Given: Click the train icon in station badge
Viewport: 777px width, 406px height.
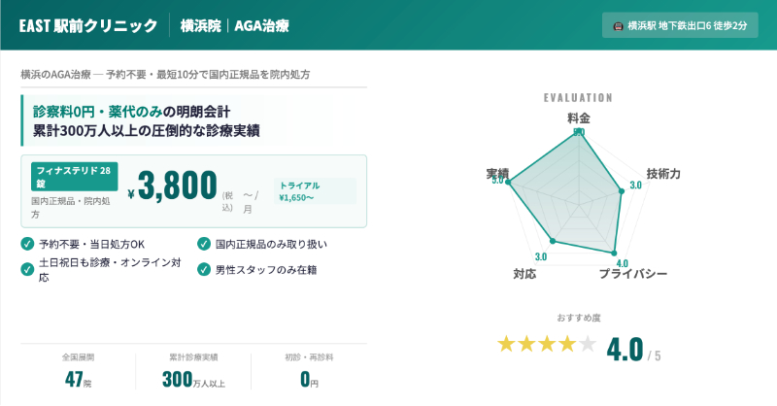Looking at the screenshot, I should (616, 25).
